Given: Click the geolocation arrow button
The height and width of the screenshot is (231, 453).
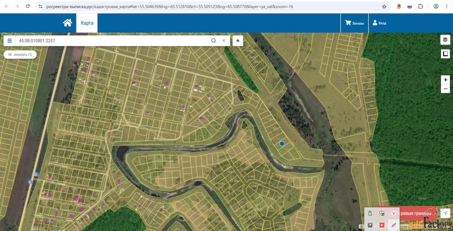Looking at the screenshot, I should [x=445, y=213].
